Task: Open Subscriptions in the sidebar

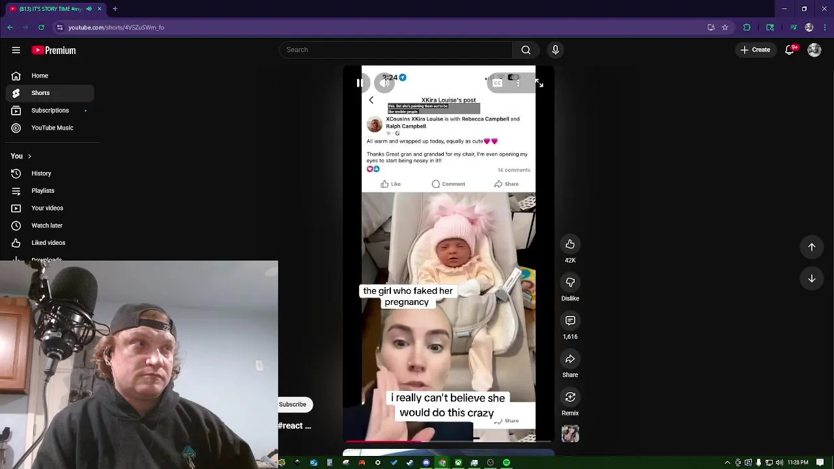Action: [50, 111]
